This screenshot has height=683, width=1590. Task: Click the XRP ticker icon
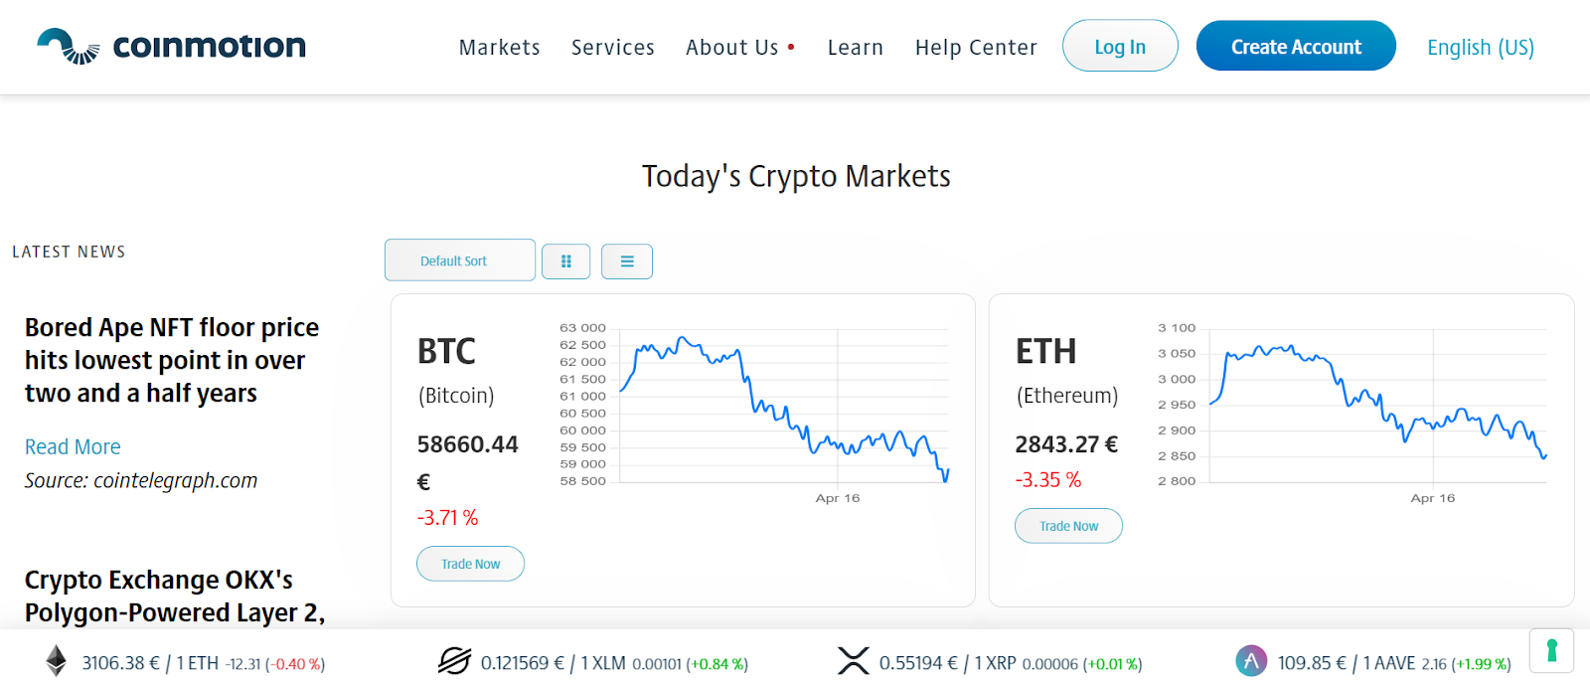click(853, 661)
